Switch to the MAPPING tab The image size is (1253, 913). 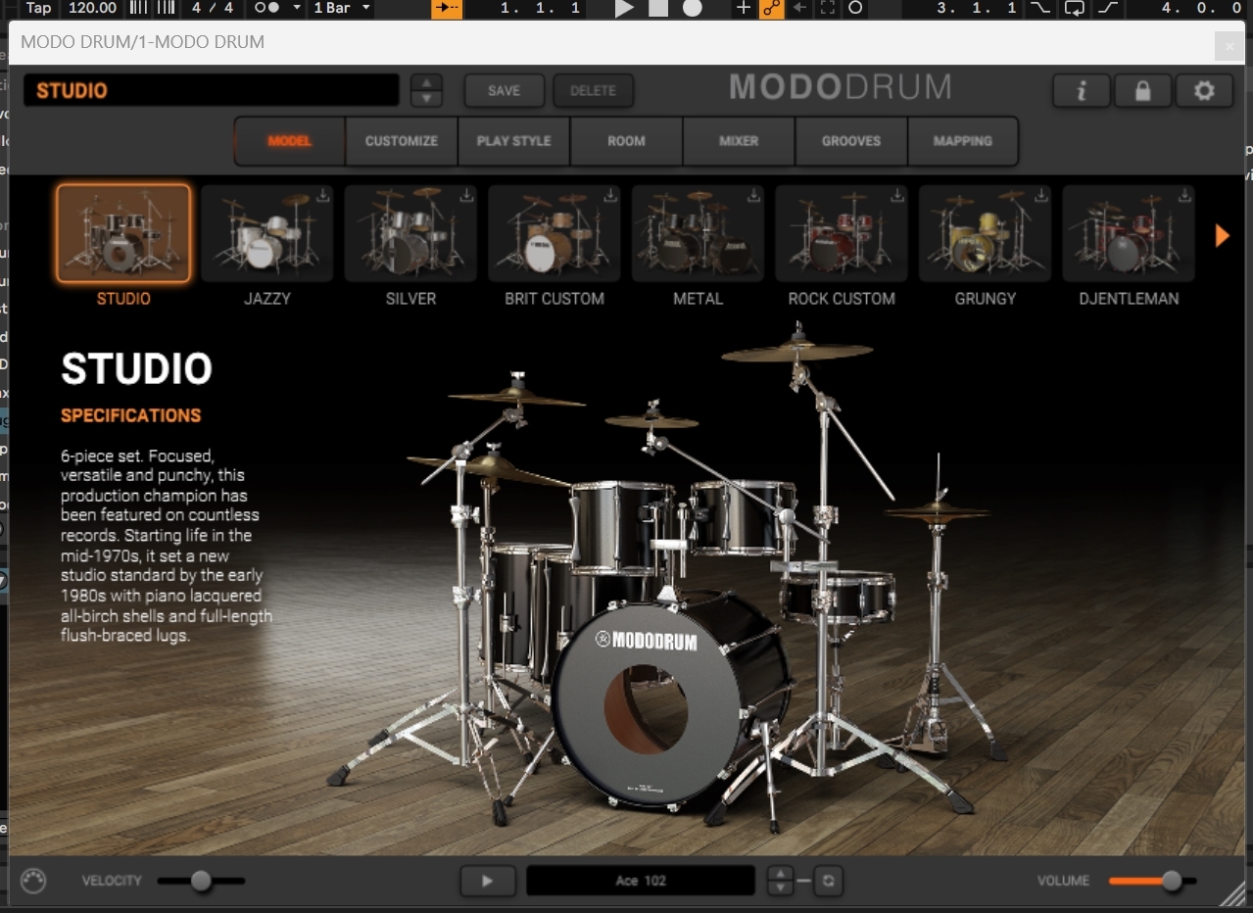pyautogui.click(x=963, y=141)
